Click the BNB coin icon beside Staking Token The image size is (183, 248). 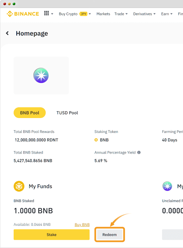point(96,140)
